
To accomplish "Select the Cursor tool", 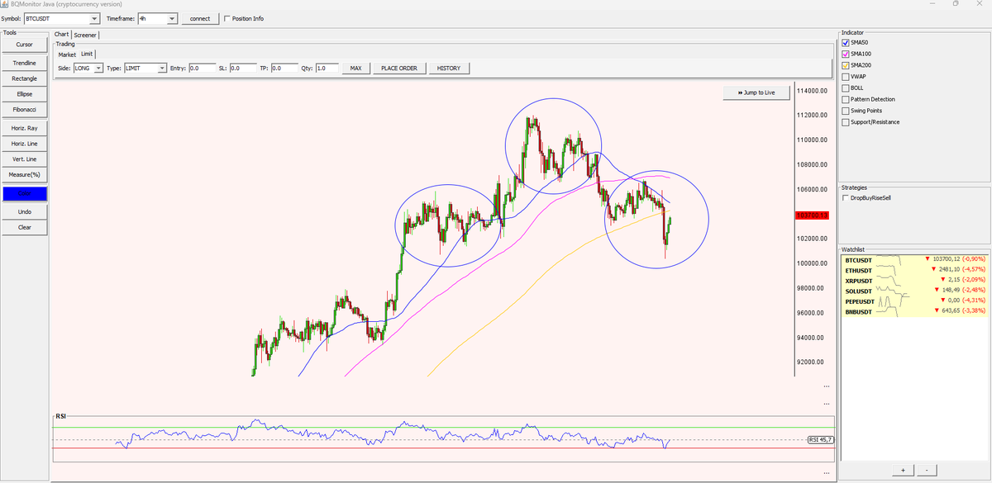I will pos(24,45).
